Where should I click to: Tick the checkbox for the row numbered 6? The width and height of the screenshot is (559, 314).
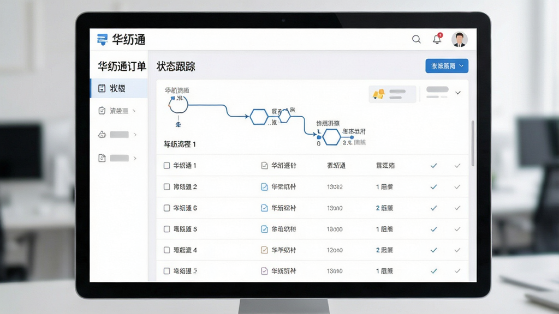coord(166,208)
